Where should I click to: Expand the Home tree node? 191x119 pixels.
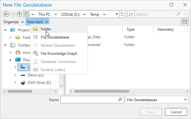click(10, 52)
